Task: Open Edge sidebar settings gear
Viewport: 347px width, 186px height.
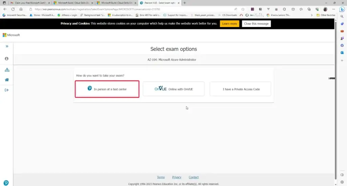Action: [x=342, y=182]
